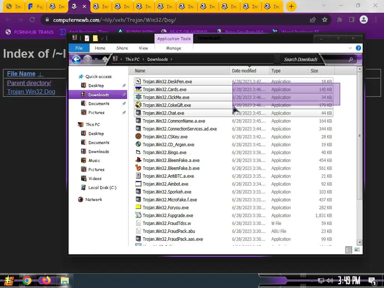Sort files by Date modified column
This screenshot has width=384, height=288.
249,71
